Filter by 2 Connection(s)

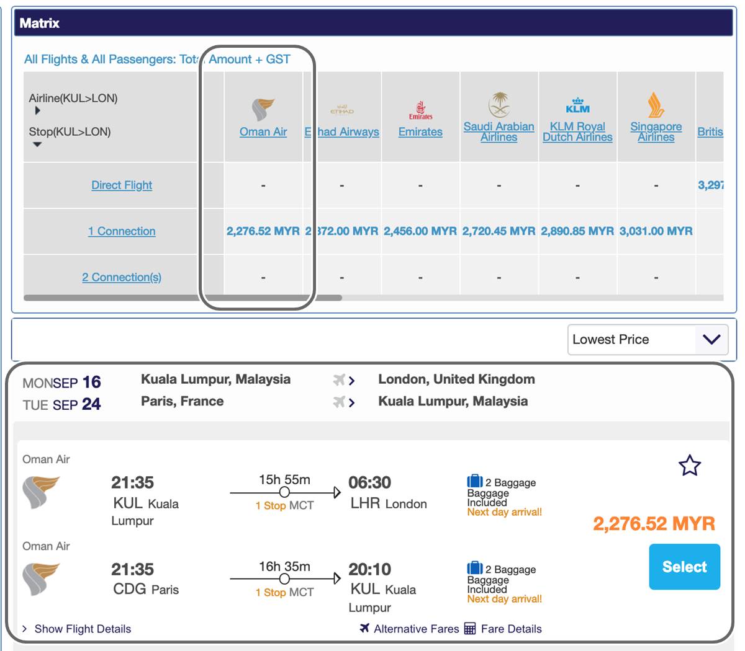coord(122,277)
